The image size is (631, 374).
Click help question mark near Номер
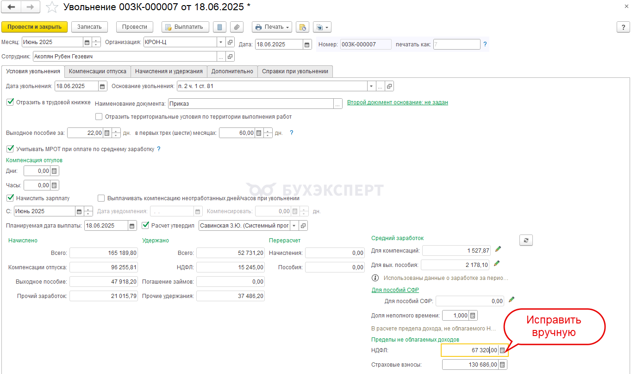(x=485, y=44)
